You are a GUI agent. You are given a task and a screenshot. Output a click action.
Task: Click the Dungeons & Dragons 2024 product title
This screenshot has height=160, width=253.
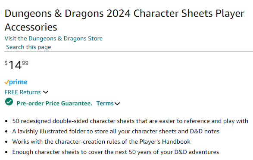click(x=125, y=20)
